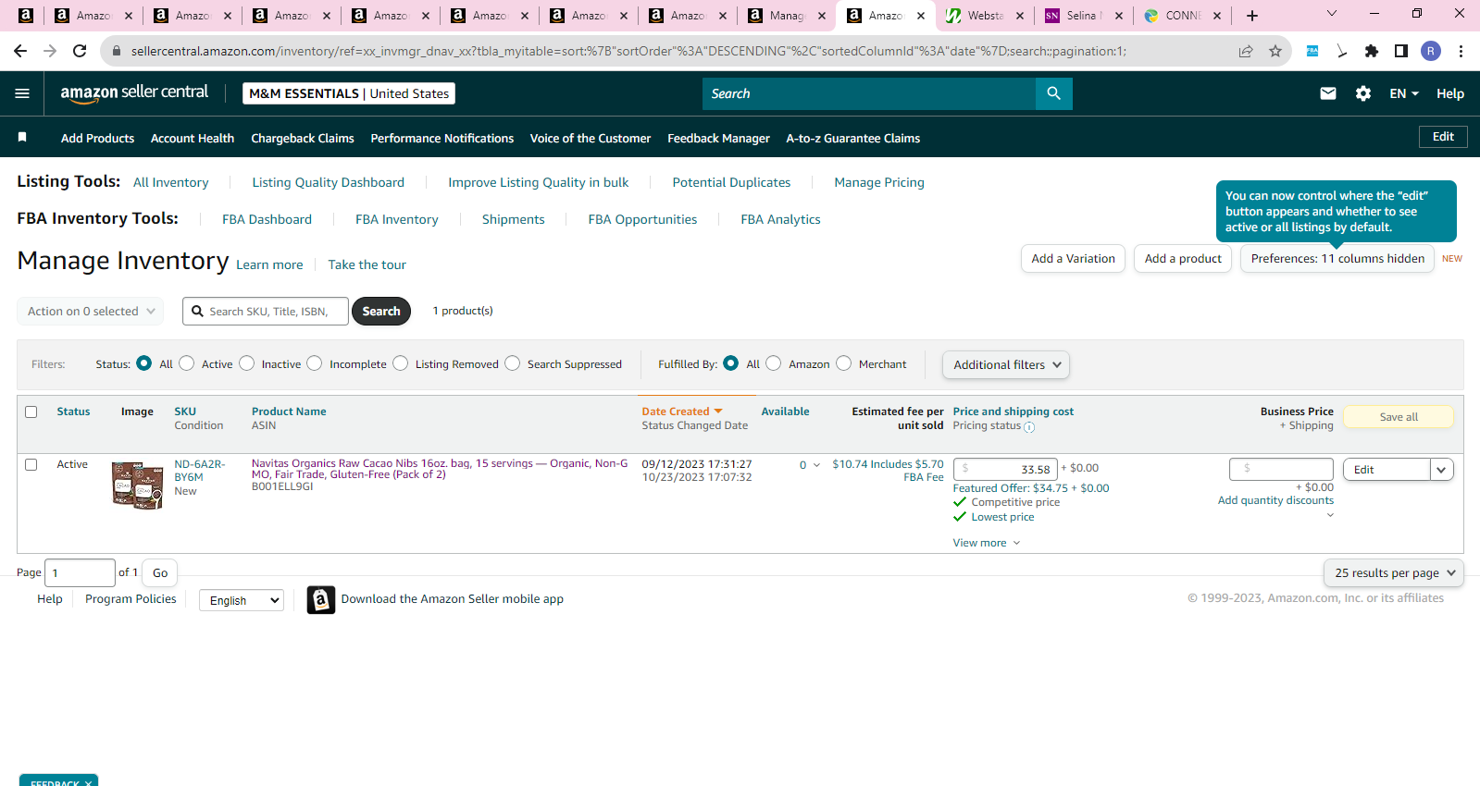Expand View more under pricing status
This screenshot has width=1480, height=786.
pos(987,543)
